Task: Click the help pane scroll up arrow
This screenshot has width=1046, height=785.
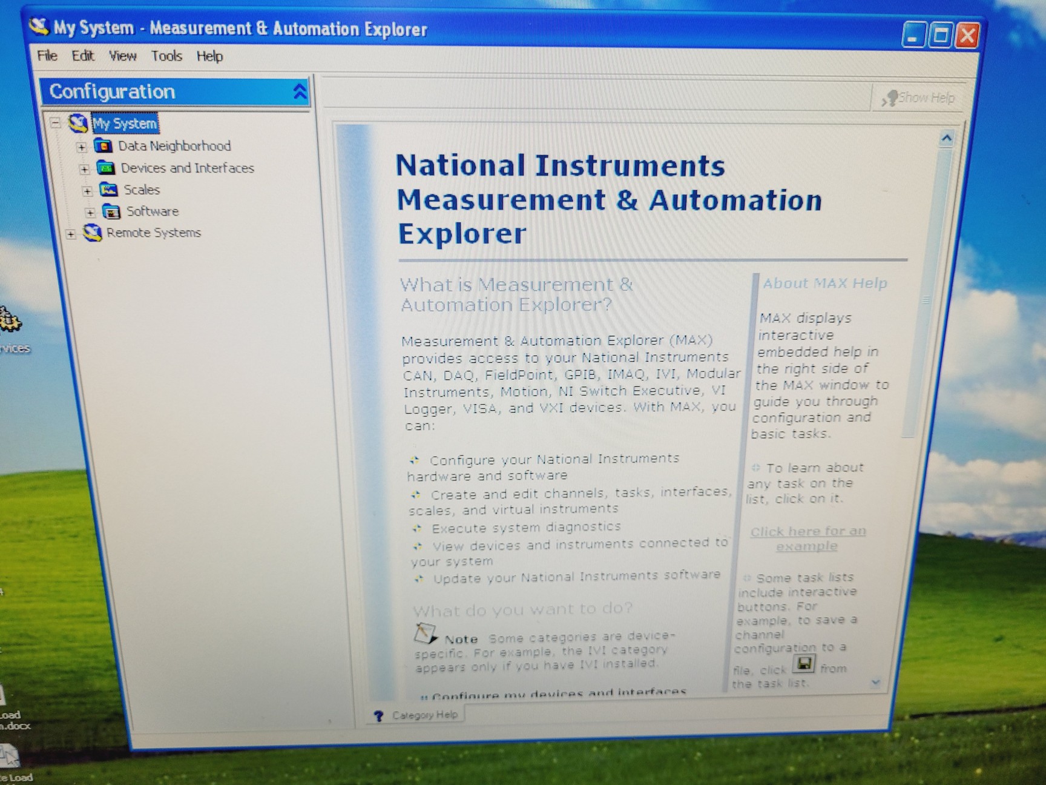Action: click(947, 139)
